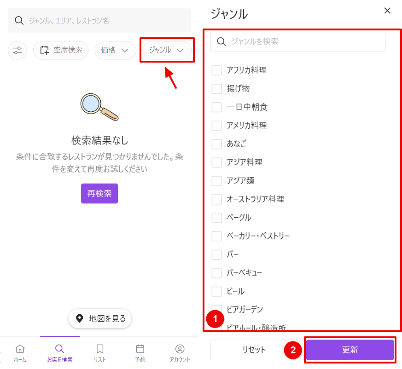Viewport: 402px width, 369px height.
Task: Open the アカウント profile tab
Action: (180, 353)
